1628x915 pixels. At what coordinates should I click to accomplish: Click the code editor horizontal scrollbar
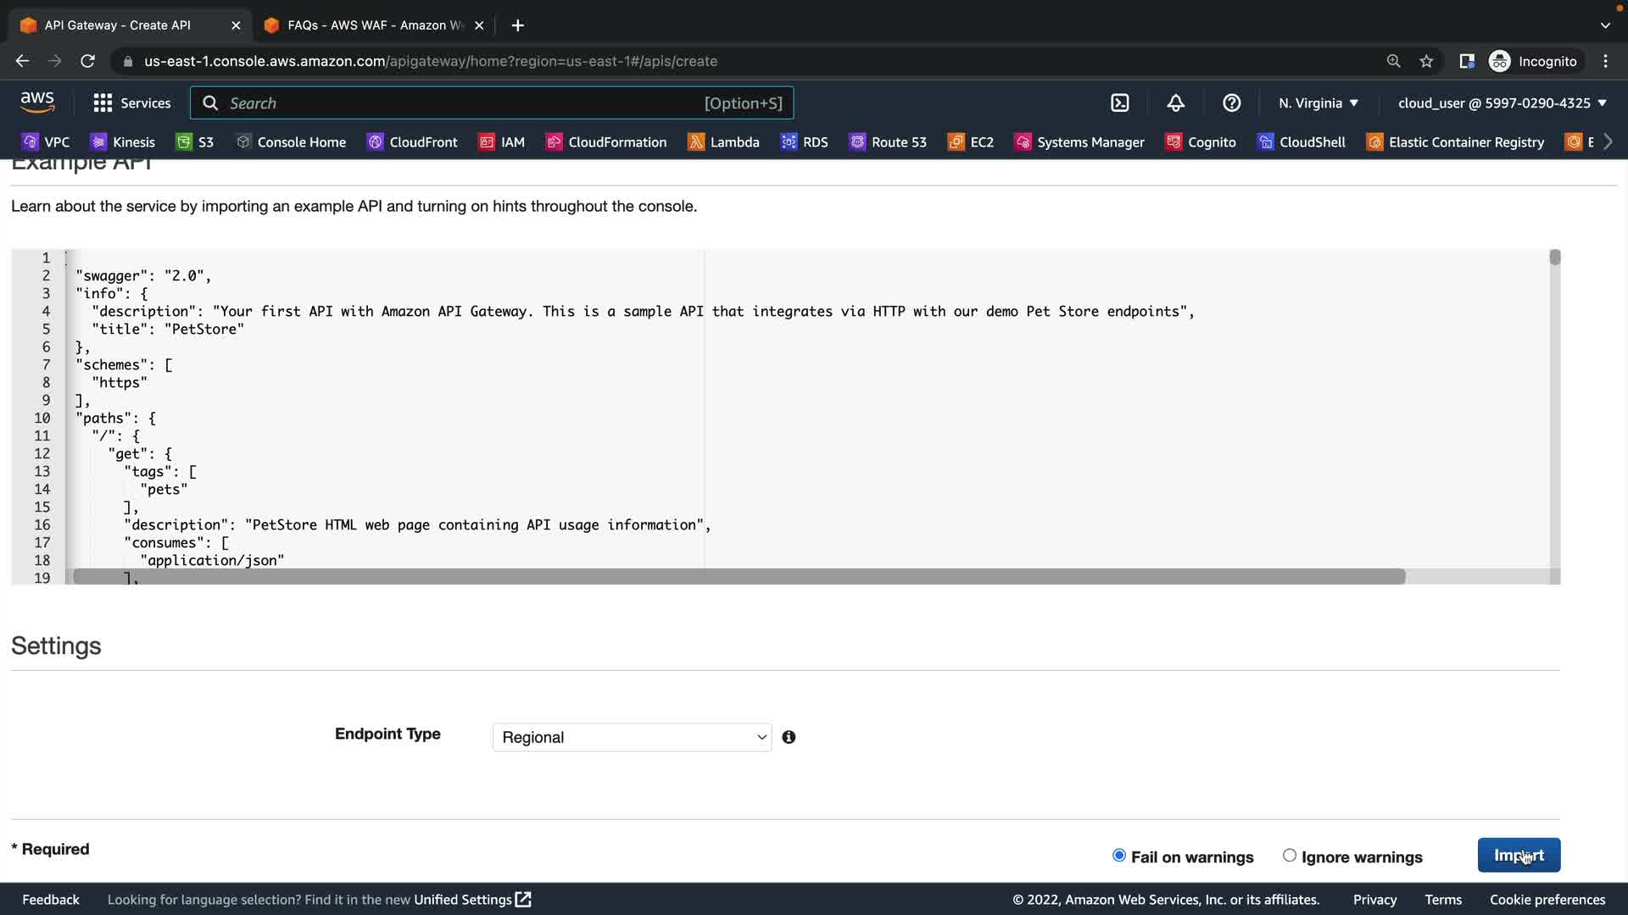click(738, 577)
